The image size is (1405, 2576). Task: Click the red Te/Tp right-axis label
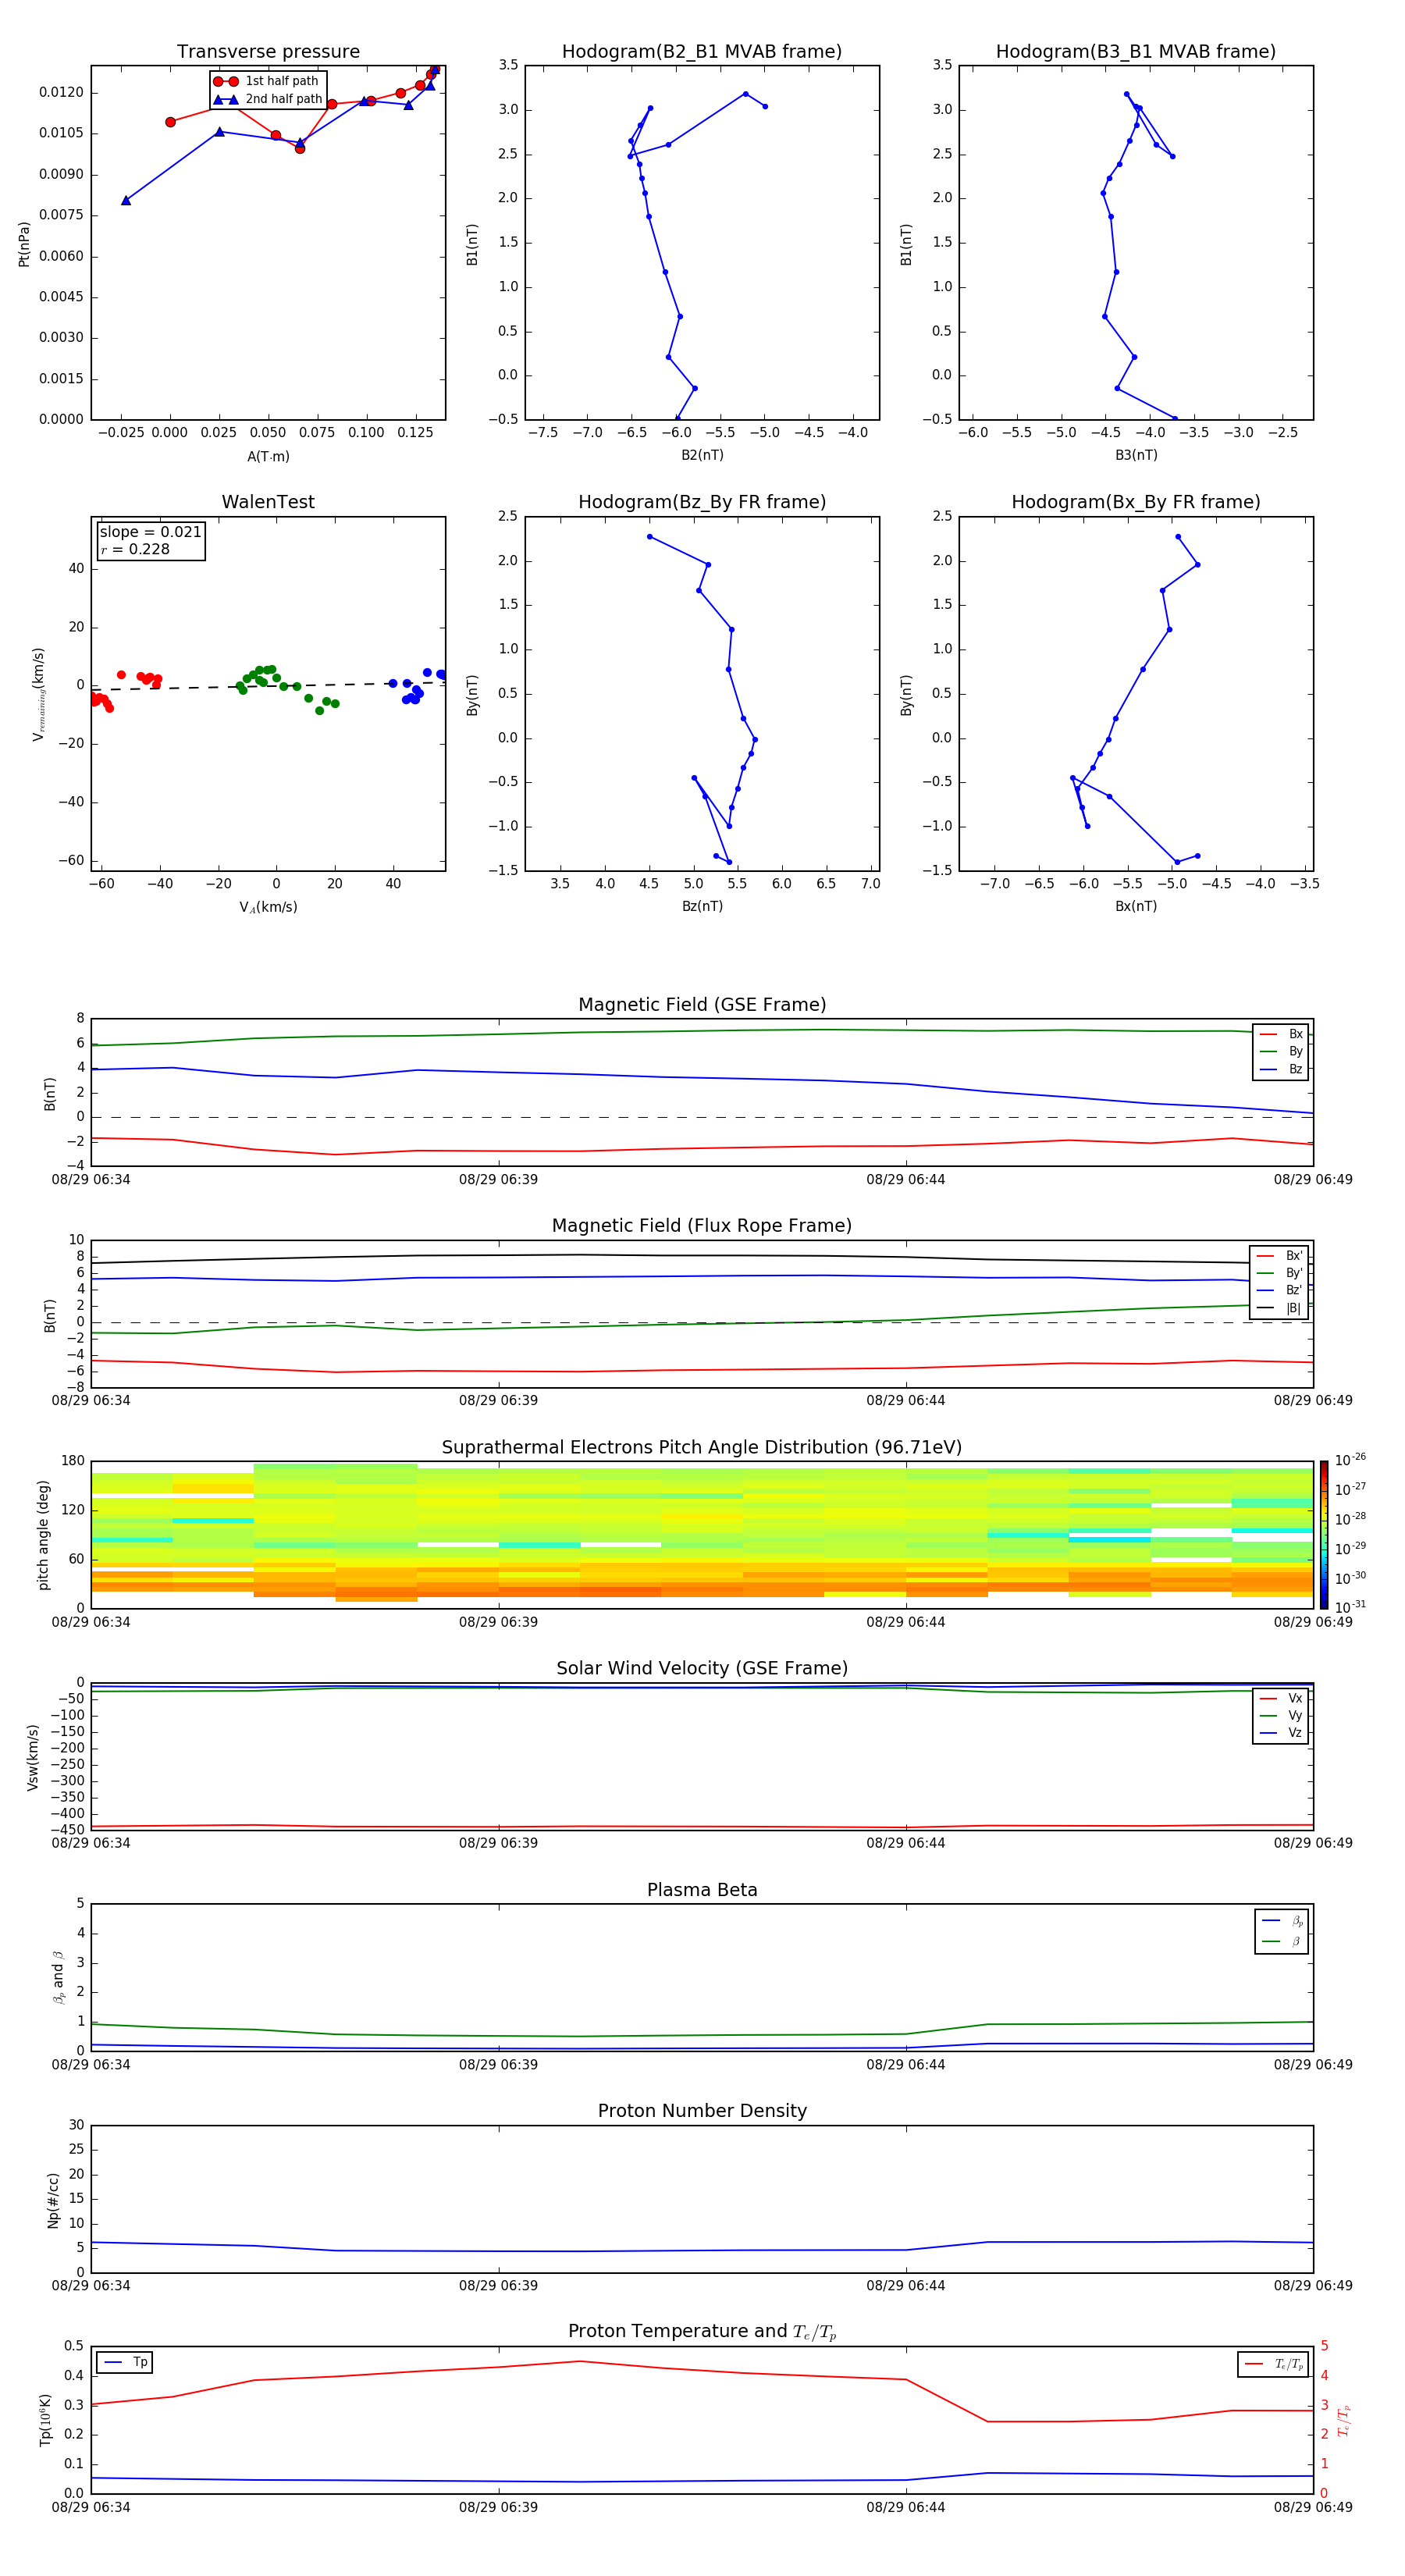point(1343,2420)
